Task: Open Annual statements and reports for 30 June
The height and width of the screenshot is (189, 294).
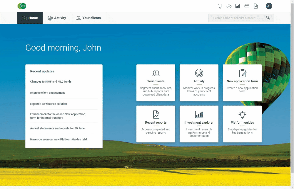Action: 57,128
